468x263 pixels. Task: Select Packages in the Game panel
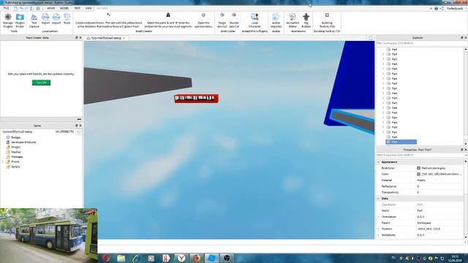click(x=17, y=157)
